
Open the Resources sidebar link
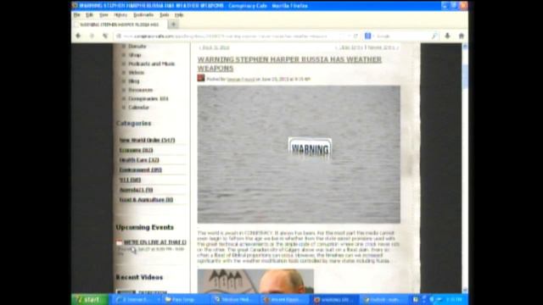[140, 90]
